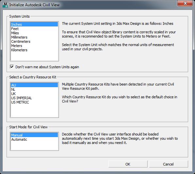Select Inches in System Units list
195x174 pixels.
(x=34, y=24)
